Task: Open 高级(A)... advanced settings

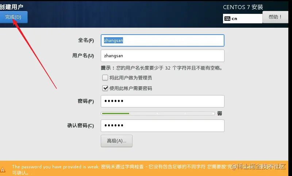Action: [x=116, y=141]
